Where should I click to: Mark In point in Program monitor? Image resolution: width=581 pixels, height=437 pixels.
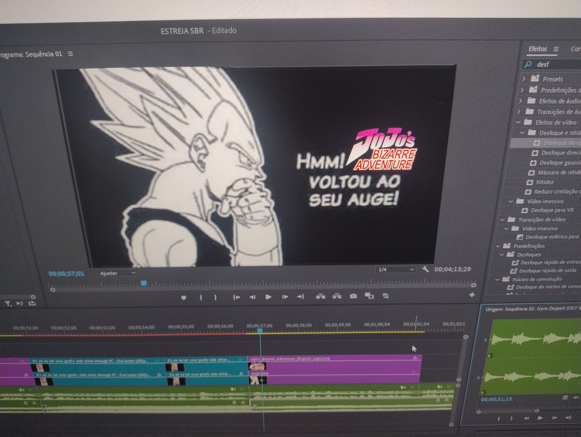pos(200,297)
